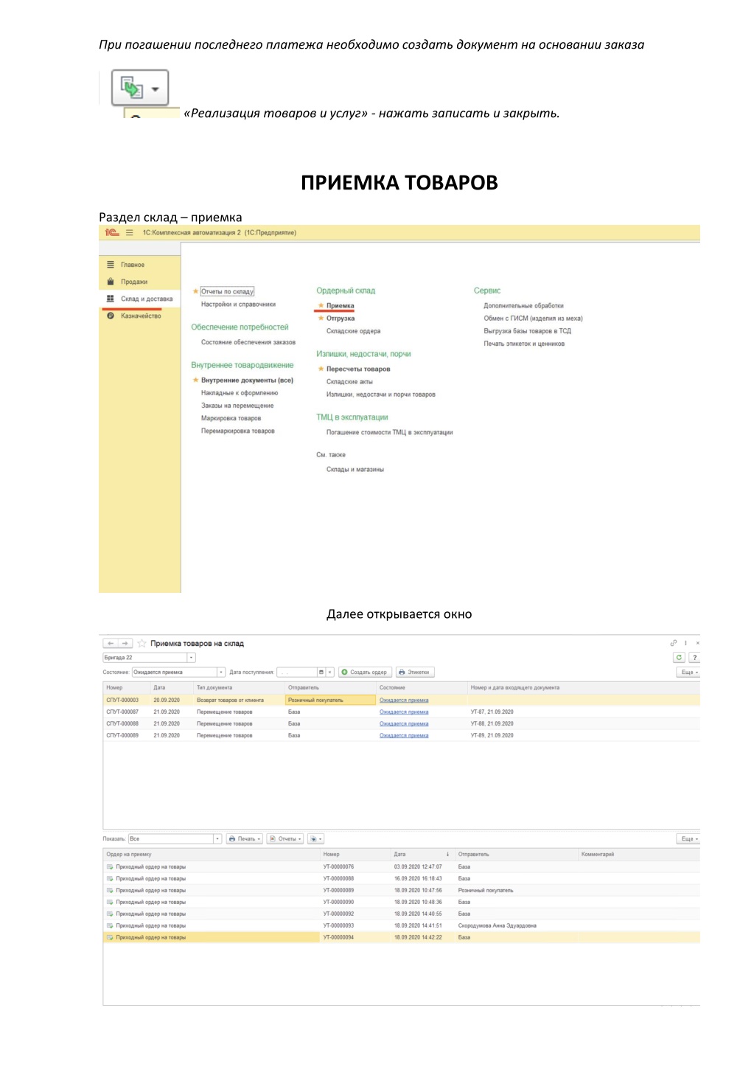
Task: Click the Главное section list icon
Action: coord(111,265)
